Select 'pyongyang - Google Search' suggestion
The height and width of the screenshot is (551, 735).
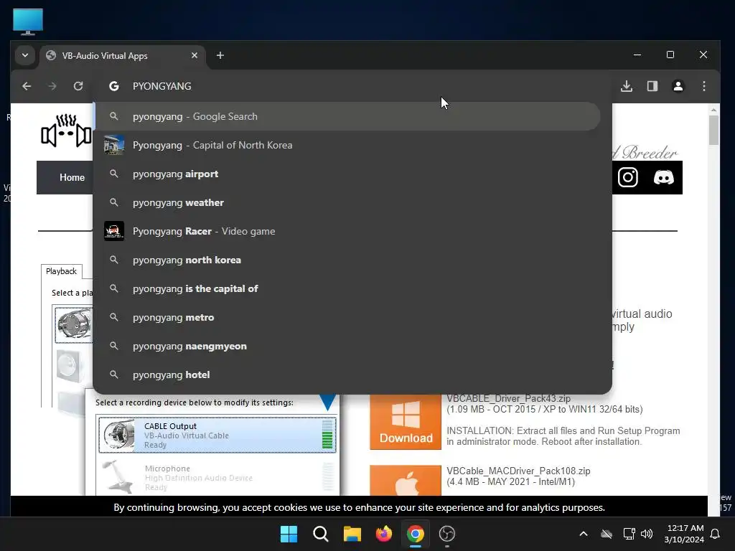347,117
